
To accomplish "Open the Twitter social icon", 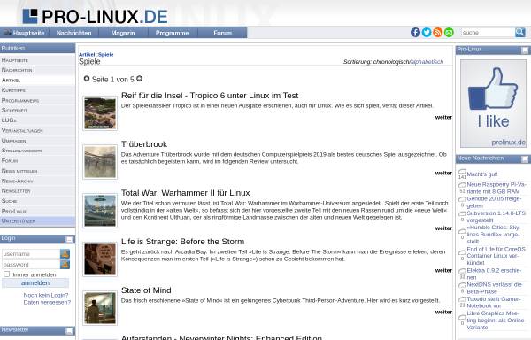I will 427,33.
